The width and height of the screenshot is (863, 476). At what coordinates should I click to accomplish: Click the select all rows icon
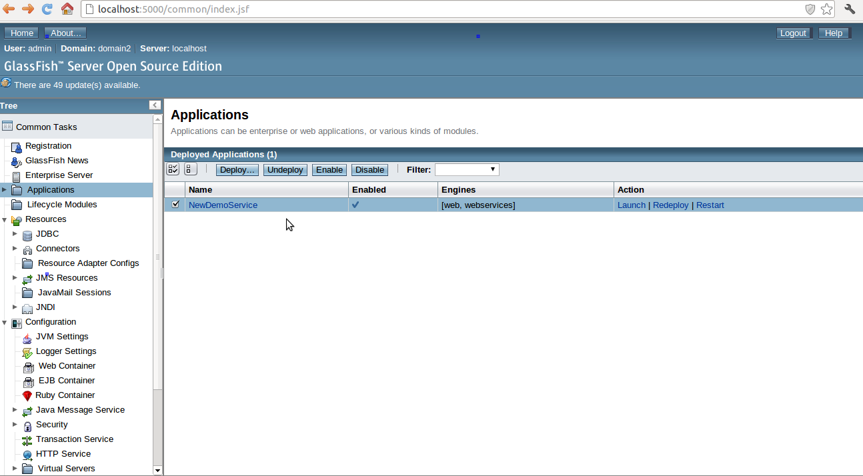coord(173,169)
